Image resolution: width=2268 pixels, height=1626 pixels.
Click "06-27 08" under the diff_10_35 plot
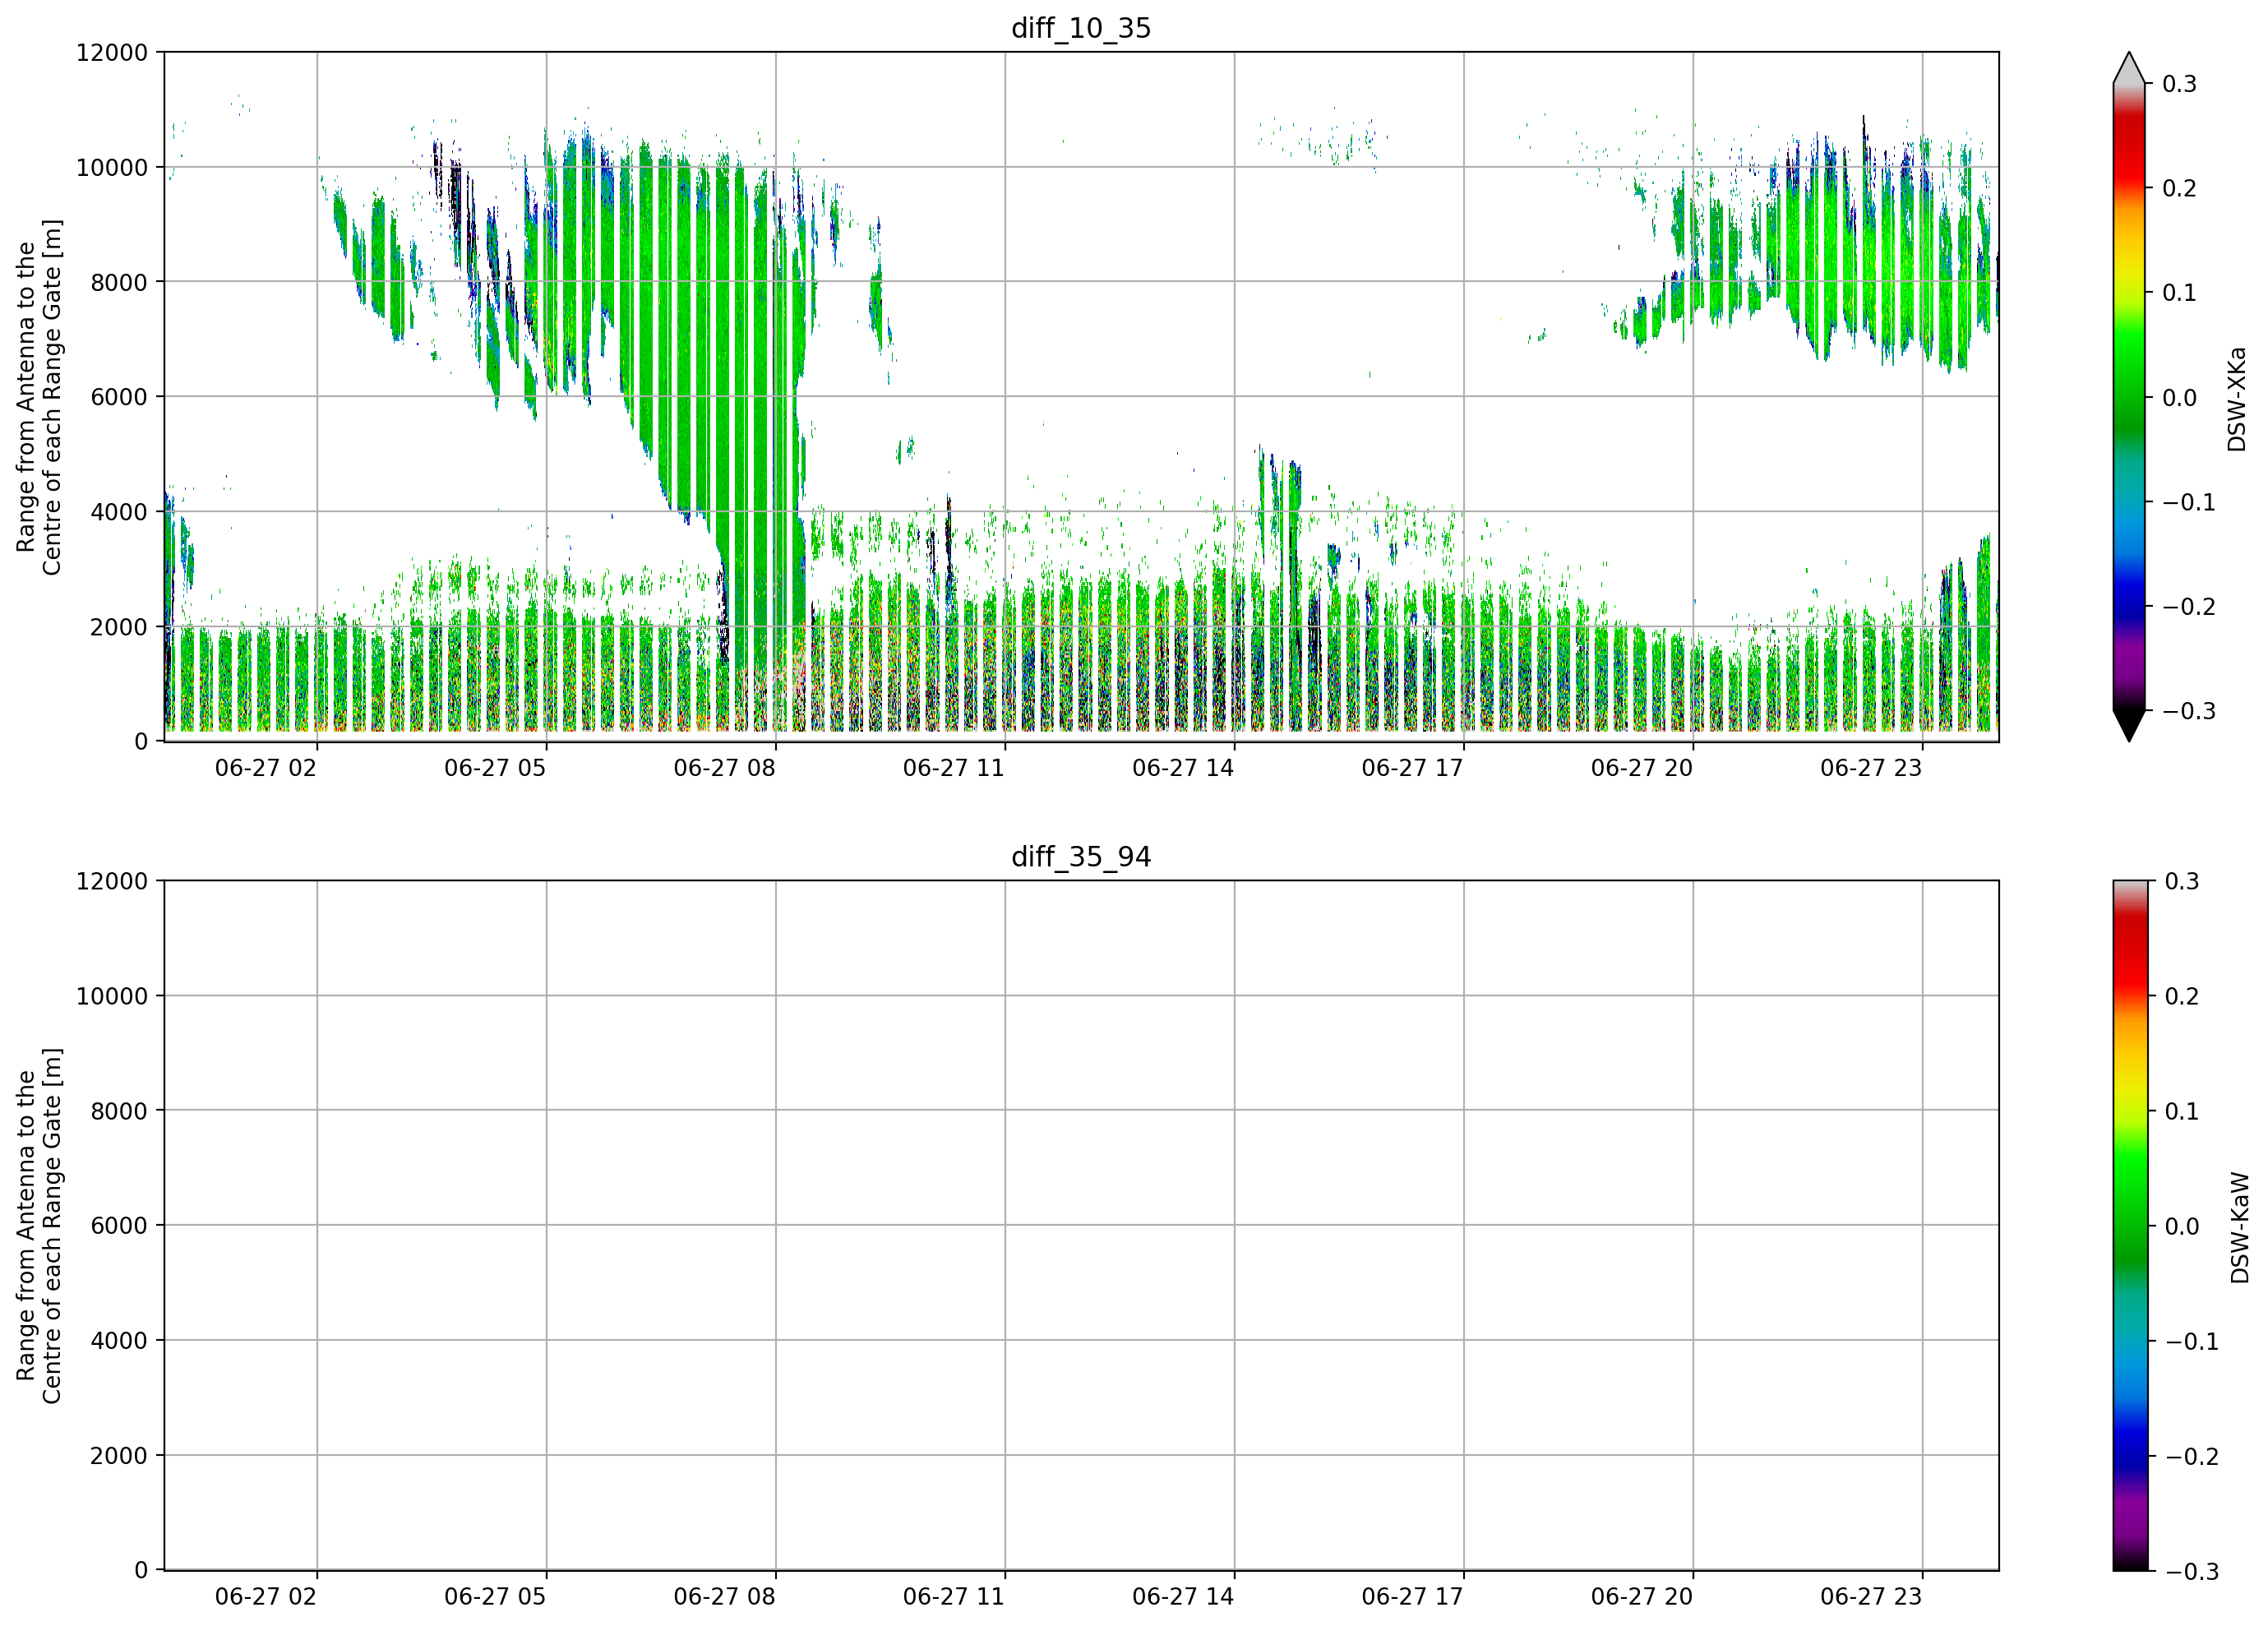coord(724,768)
